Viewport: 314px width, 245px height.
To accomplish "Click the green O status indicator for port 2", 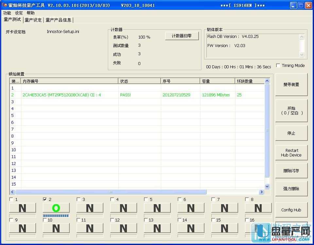I will [x=56, y=208].
